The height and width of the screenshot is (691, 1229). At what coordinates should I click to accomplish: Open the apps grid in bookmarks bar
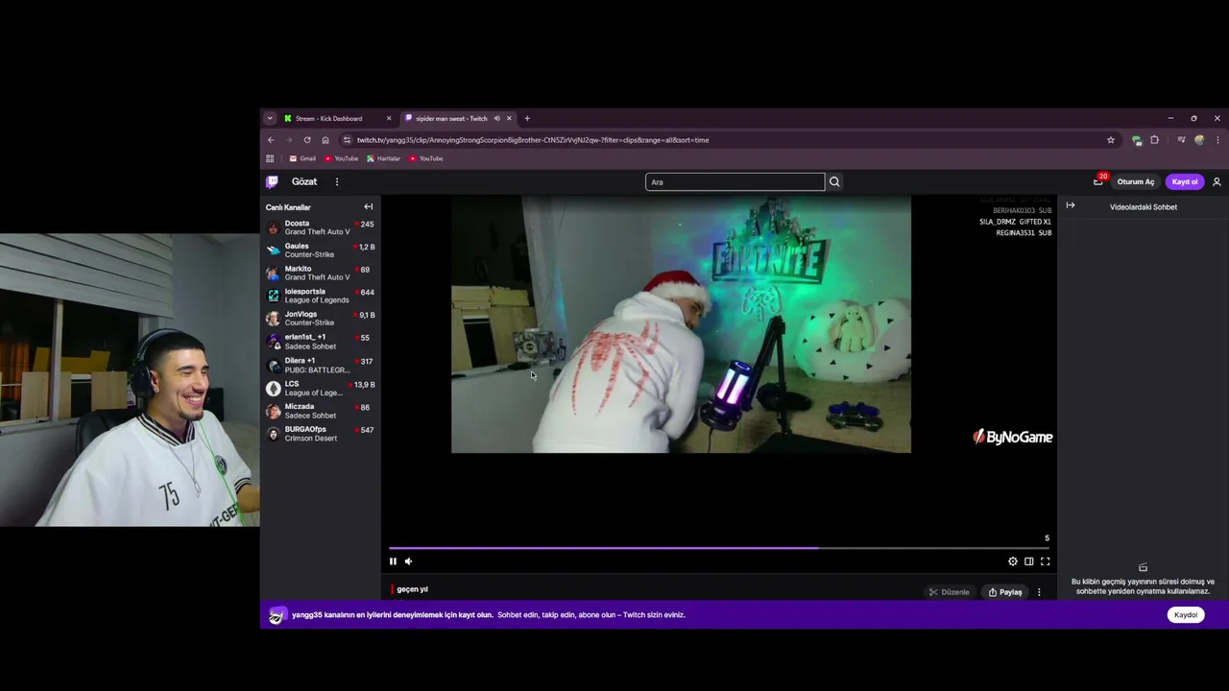point(270,158)
